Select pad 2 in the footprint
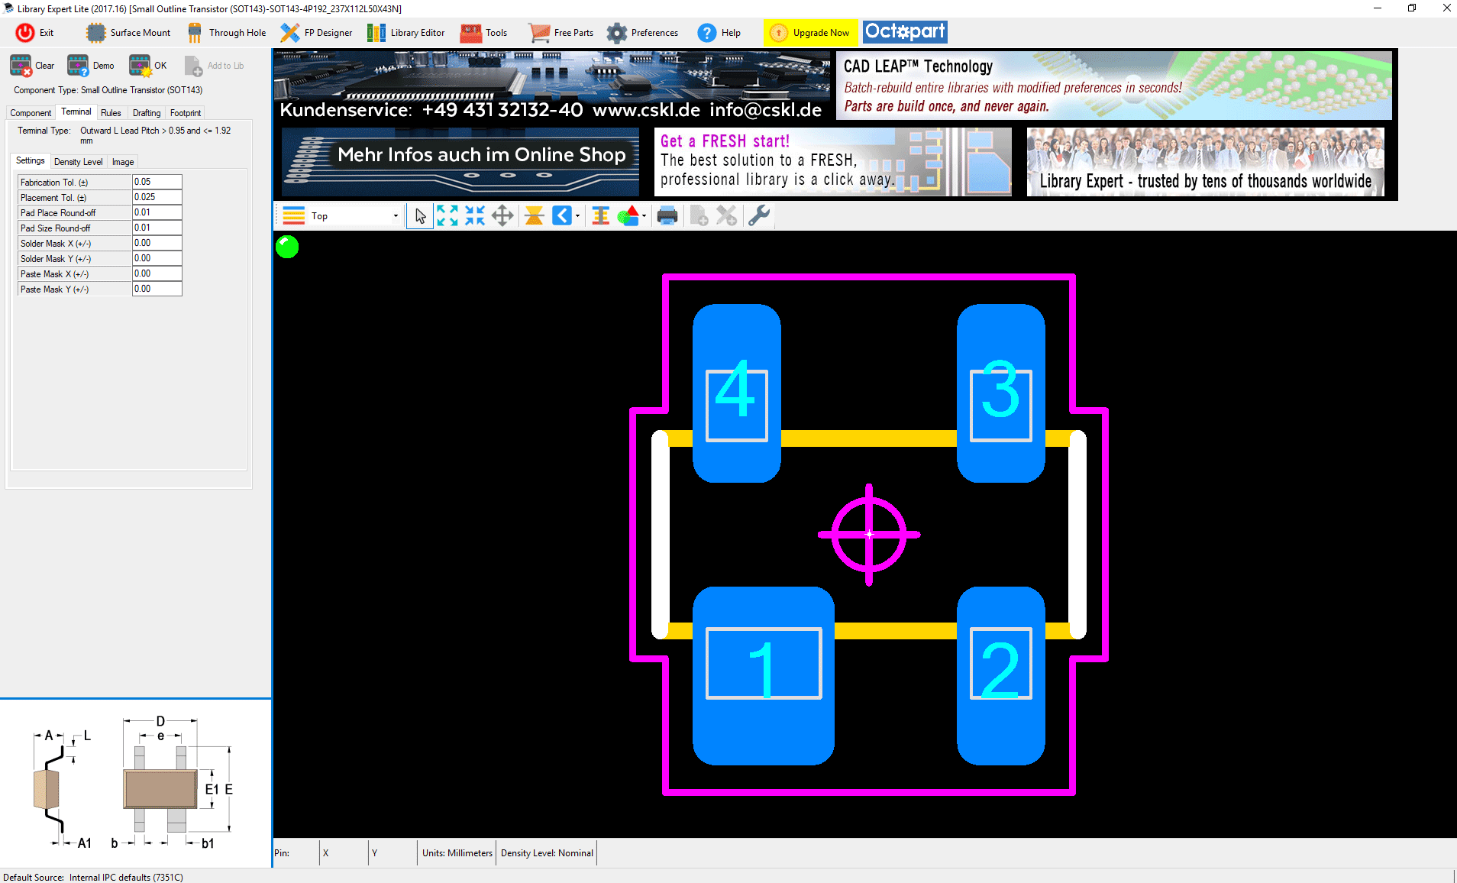This screenshot has width=1457, height=883. 1001,675
